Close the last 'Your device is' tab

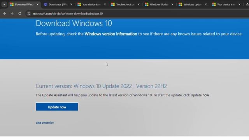[239, 4]
